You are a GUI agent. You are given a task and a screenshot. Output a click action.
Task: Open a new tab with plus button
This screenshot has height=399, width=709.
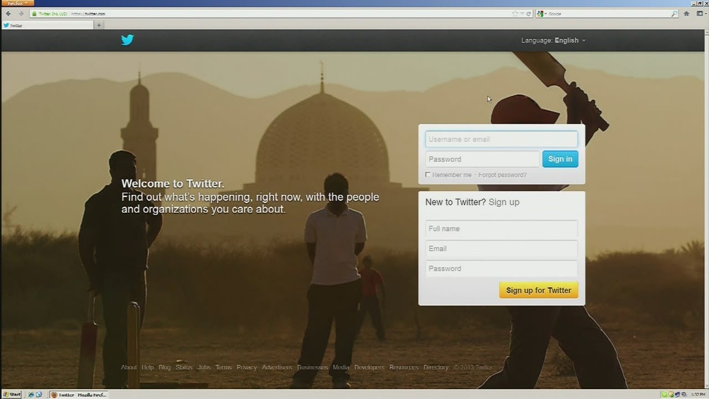point(99,25)
